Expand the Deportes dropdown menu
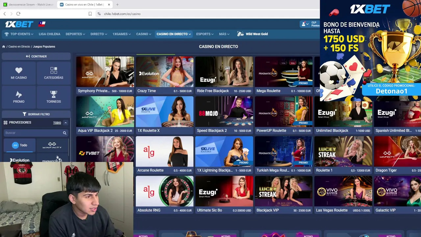 point(75,34)
